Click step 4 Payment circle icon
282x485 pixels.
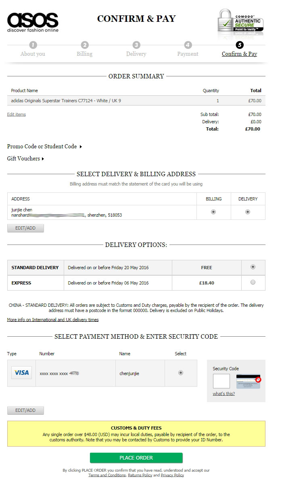188,45
